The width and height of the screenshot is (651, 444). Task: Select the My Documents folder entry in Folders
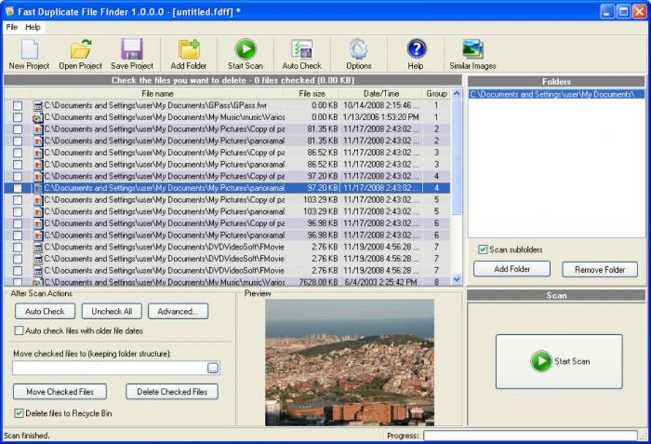tap(557, 95)
